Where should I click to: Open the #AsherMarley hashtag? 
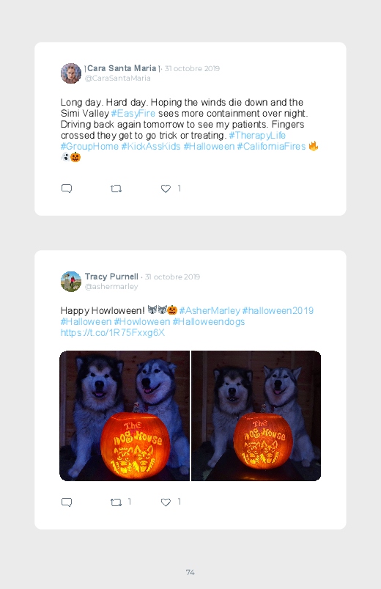pos(210,311)
